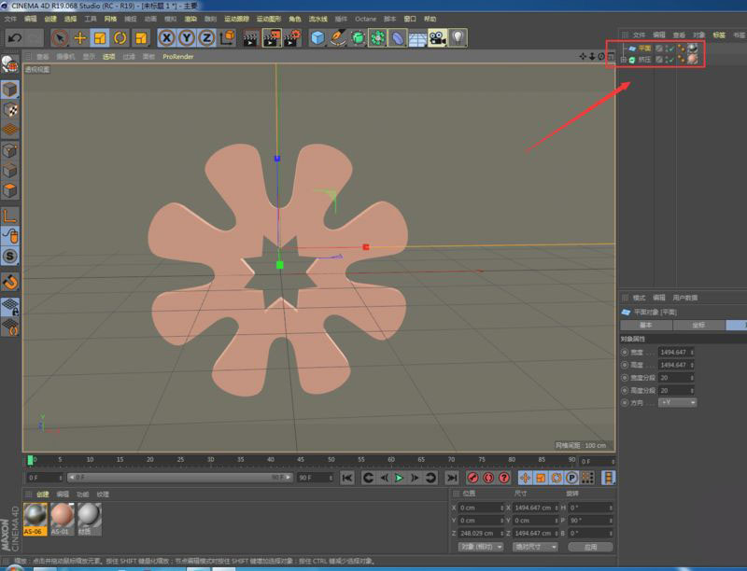Toggle the Z axis lock

click(x=206, y=37)
